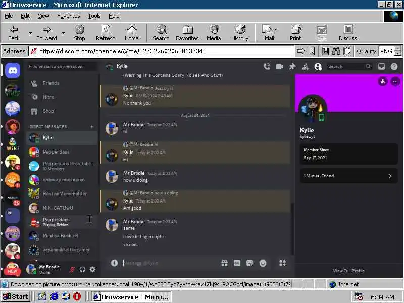Open Peppersans Probitohti group DM
The width and height of the screenshot is (404, 303).
pos(62,166)
